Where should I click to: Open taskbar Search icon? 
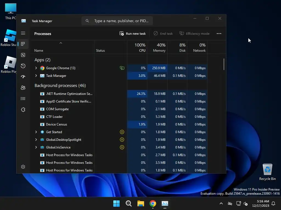pos(128,203)
